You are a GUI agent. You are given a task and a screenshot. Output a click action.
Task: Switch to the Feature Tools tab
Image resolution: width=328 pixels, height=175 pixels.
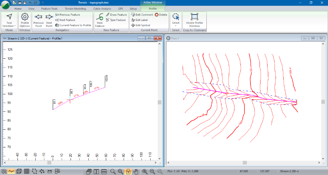tap(50, 8)
